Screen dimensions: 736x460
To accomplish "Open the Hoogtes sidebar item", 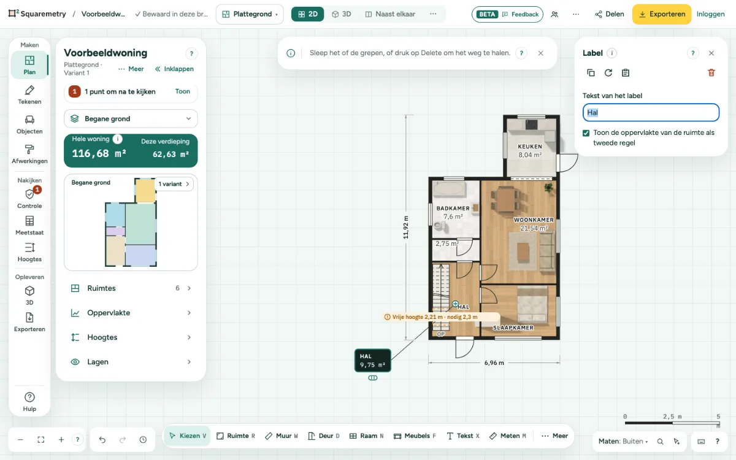I will click(29, 252).
